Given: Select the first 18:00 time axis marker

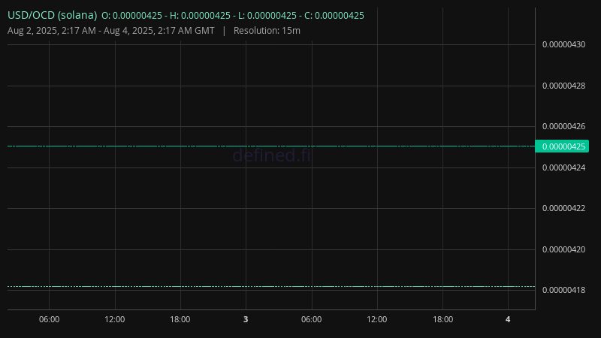Looking at the screenshot, I should tap(180, 319).
